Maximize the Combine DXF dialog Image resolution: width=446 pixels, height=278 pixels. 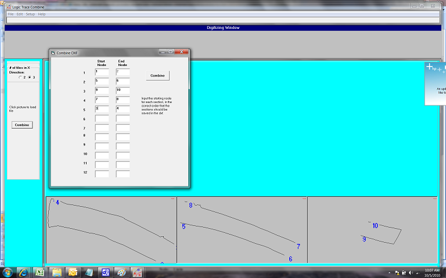coord(171,52)
